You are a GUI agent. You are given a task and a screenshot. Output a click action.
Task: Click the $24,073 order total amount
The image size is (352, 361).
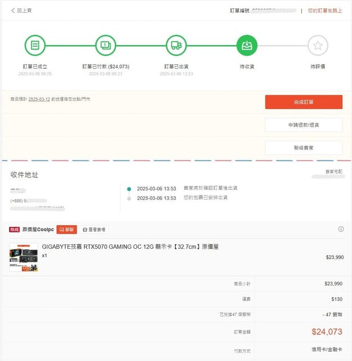coord(327,332)
